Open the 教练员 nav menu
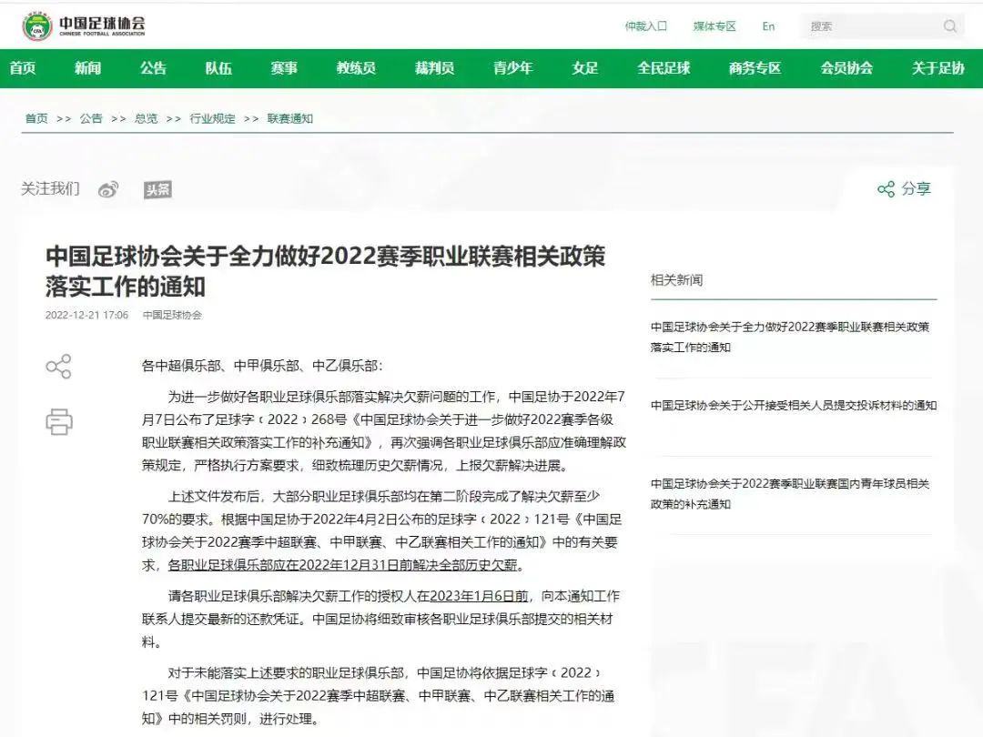Viewport: 983px width, 737px height. tap(356, 68)
